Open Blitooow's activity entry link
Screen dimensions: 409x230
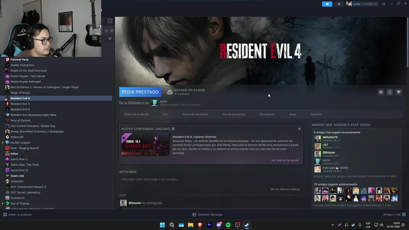[x=135, y=203]
